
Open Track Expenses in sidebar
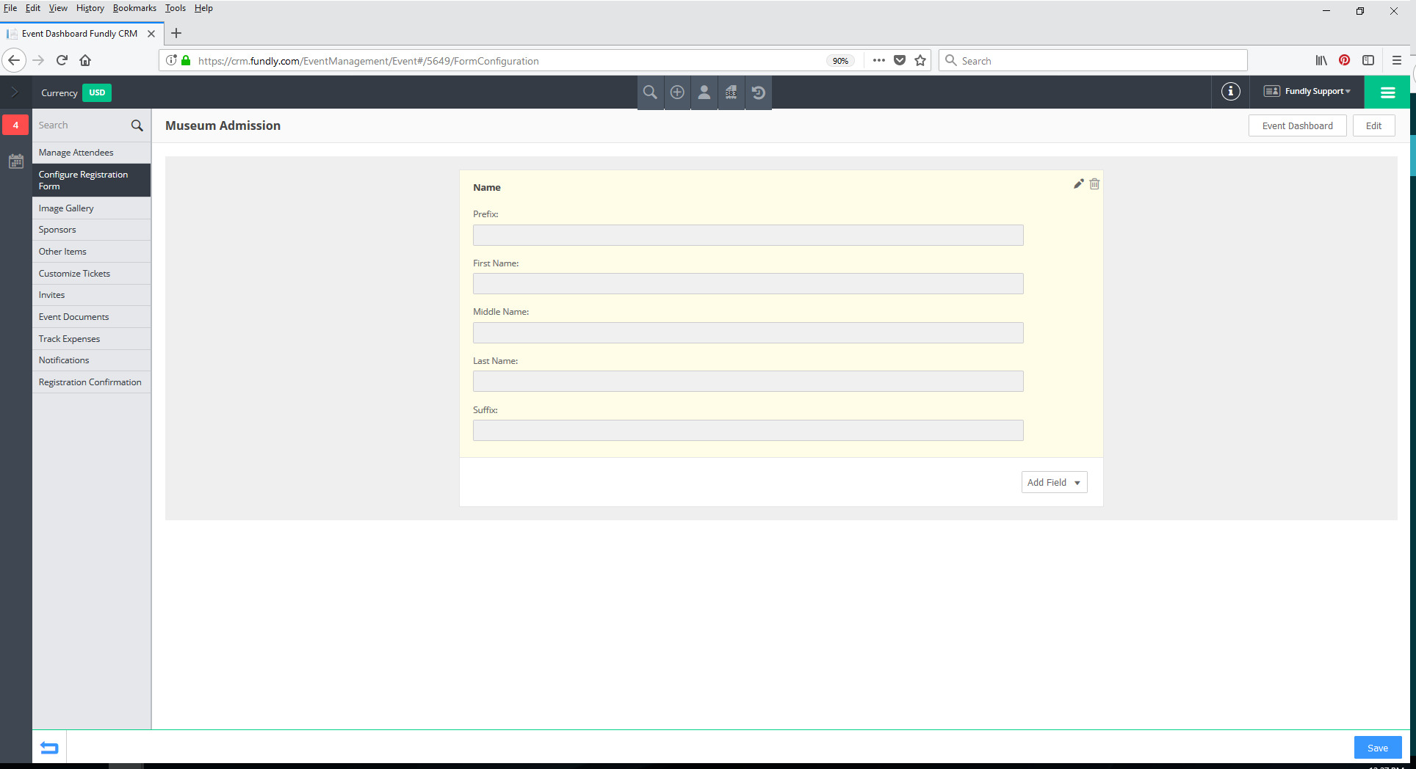[x=91, y=339]
